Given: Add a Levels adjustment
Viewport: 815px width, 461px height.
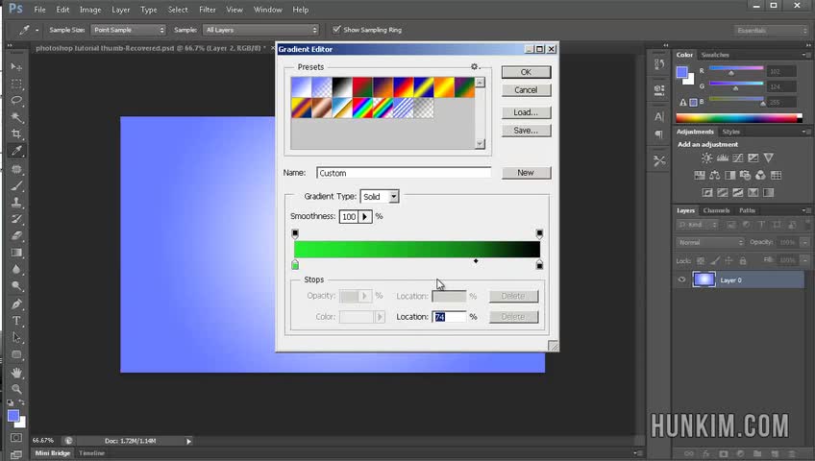Looking at the screenshot, I should 723,158.
